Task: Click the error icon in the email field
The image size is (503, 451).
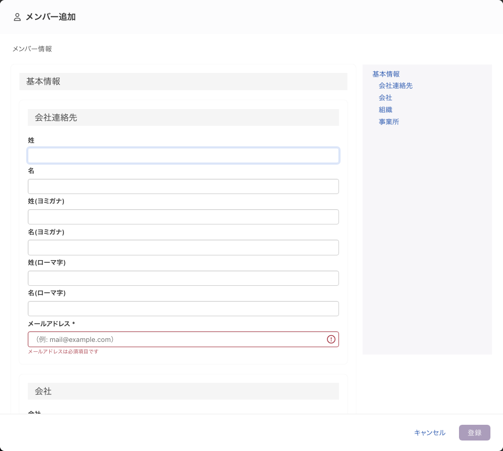Action: [331, 339]
